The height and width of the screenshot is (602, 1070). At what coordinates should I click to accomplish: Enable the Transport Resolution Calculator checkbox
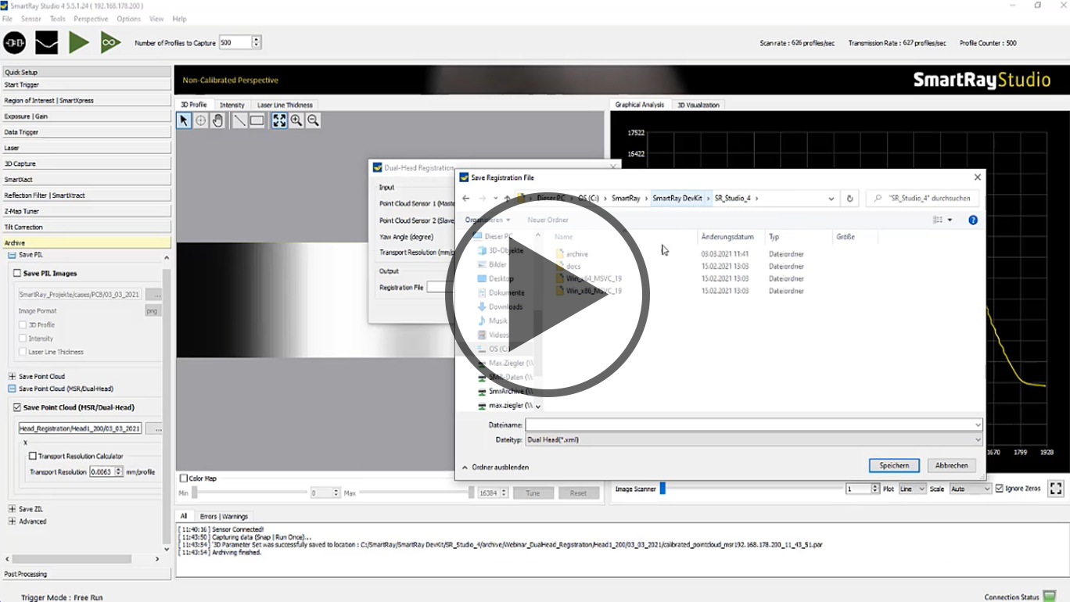[x=33, y=456]
